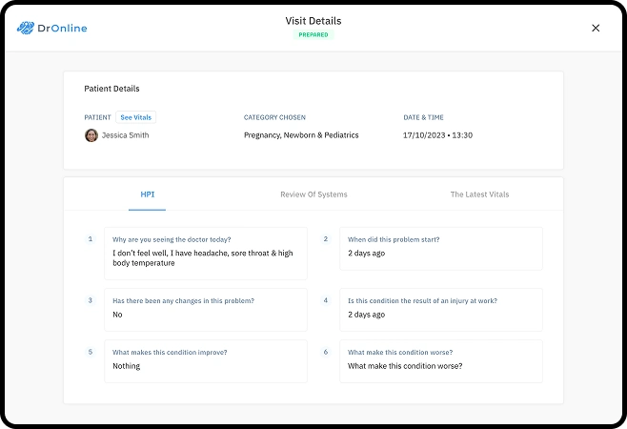Click the 'What make this condition worse' card
The width and height of the screenshot is (627, 429).
(441, 361)
